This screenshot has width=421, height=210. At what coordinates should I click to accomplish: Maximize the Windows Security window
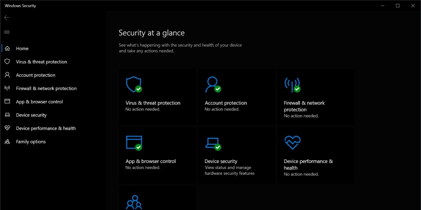click(398, 6)
